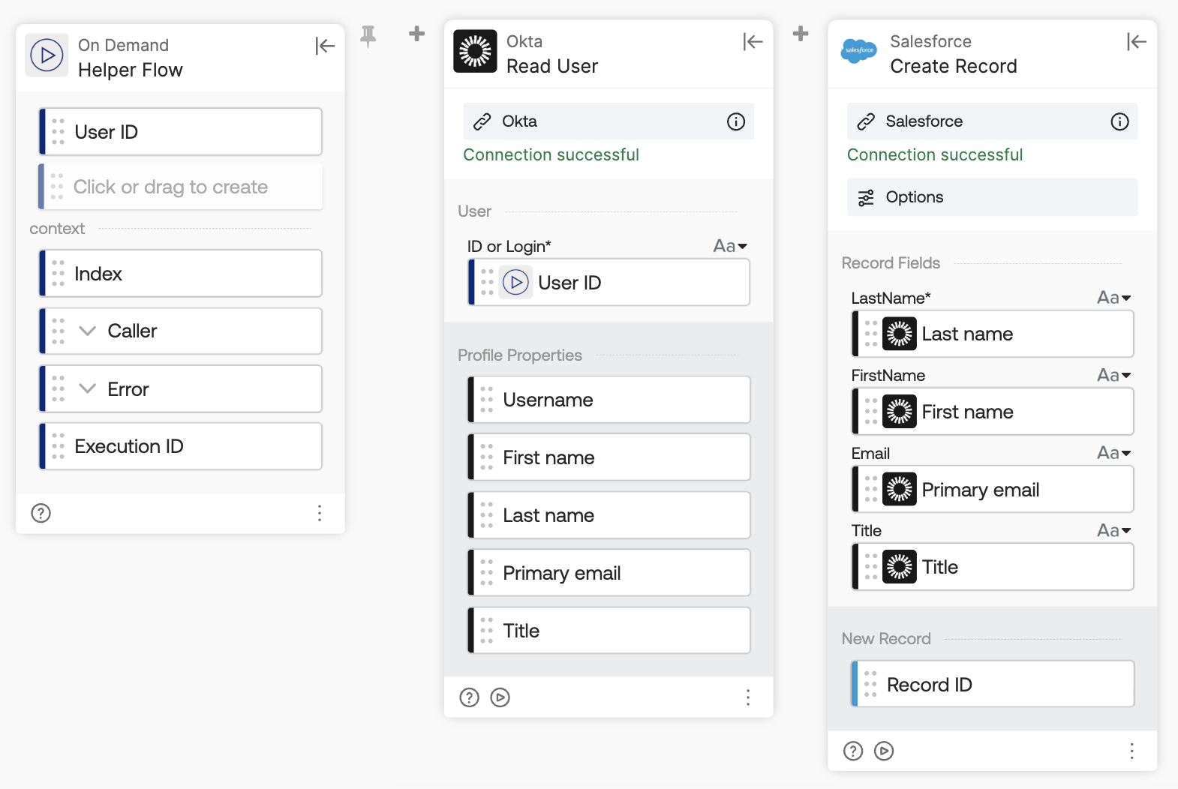Add a card before Salesforce Create Record
Image resolution: width=1178 pixels, height=789 pixels.
[801, 33]
